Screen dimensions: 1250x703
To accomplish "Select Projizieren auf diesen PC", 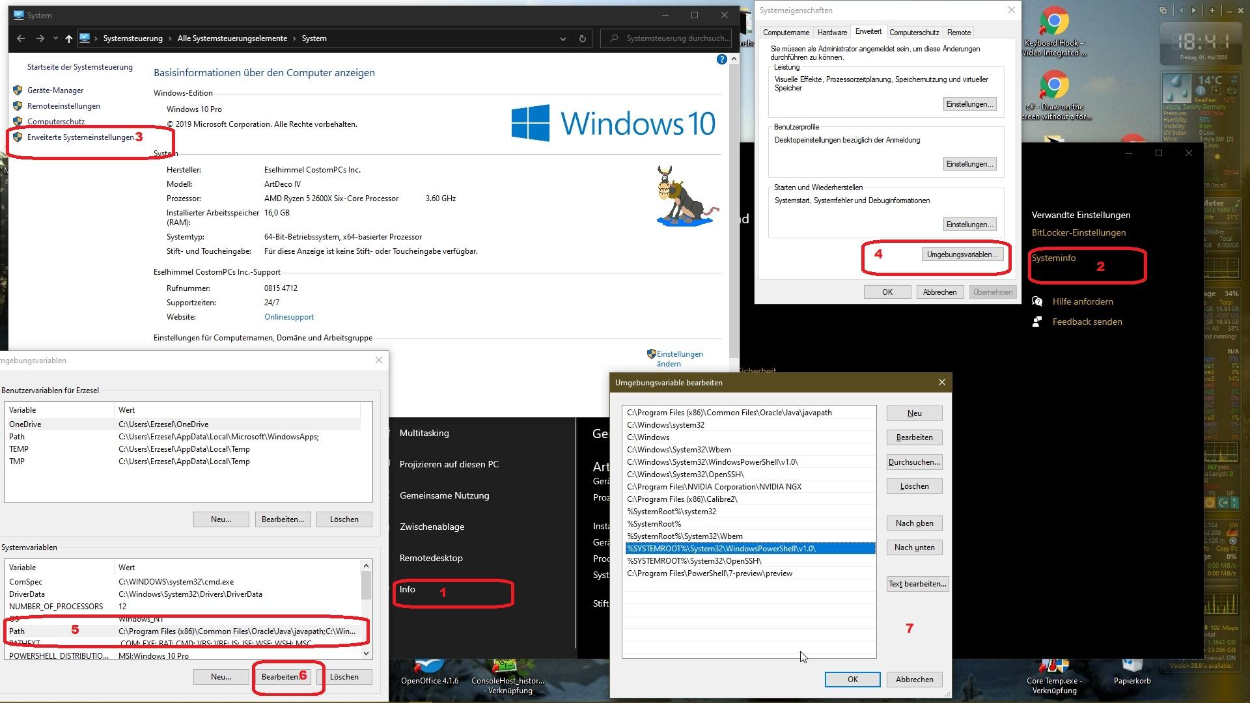I will pos(449,464).
